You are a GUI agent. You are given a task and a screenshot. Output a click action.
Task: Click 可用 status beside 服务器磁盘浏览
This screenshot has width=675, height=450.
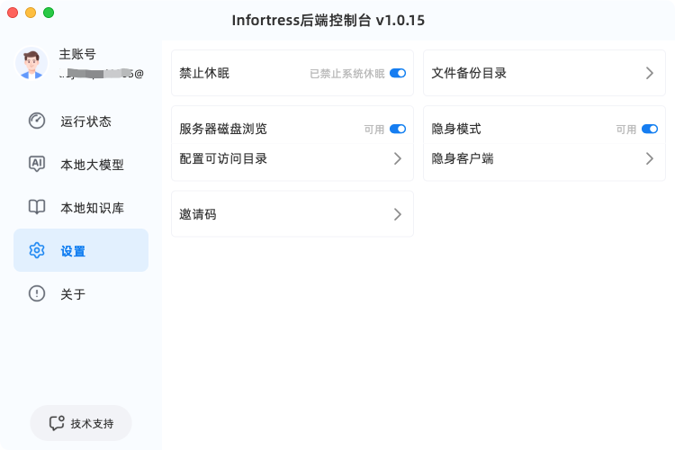(374, 130)
